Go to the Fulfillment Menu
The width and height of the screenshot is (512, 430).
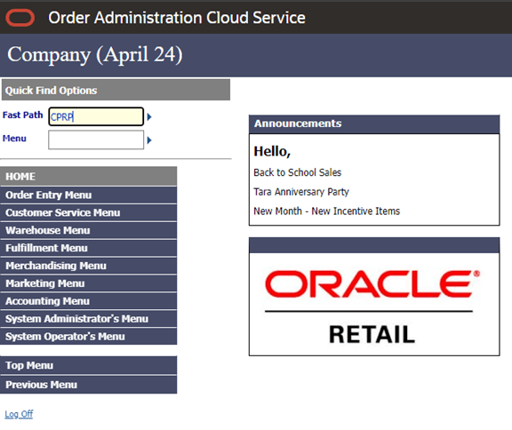click(x=89, y=248)
